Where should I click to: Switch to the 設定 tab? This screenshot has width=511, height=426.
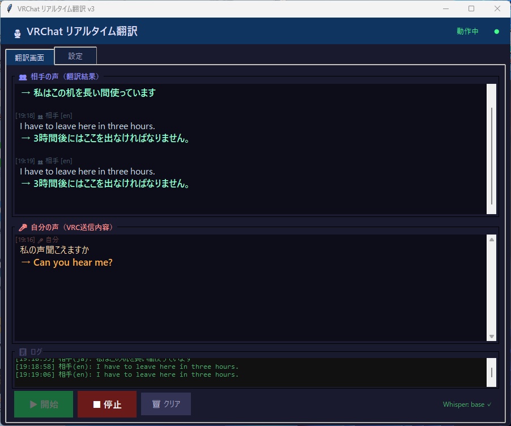75,56
